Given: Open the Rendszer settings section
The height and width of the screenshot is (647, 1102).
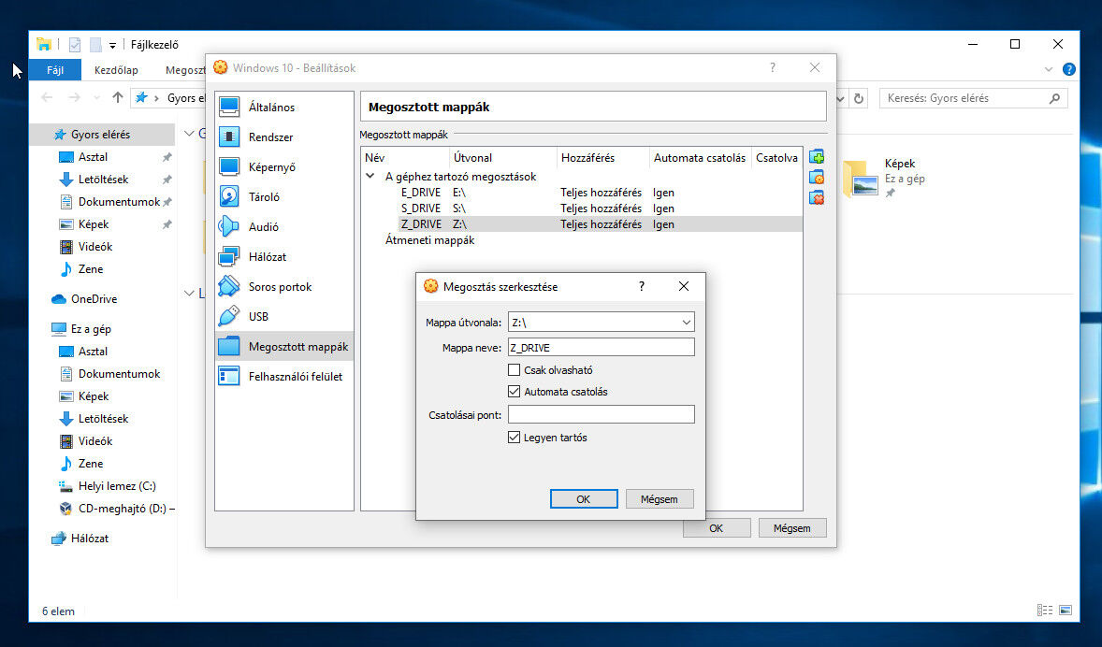Looking at the screenshot, I should pos(284,137).
